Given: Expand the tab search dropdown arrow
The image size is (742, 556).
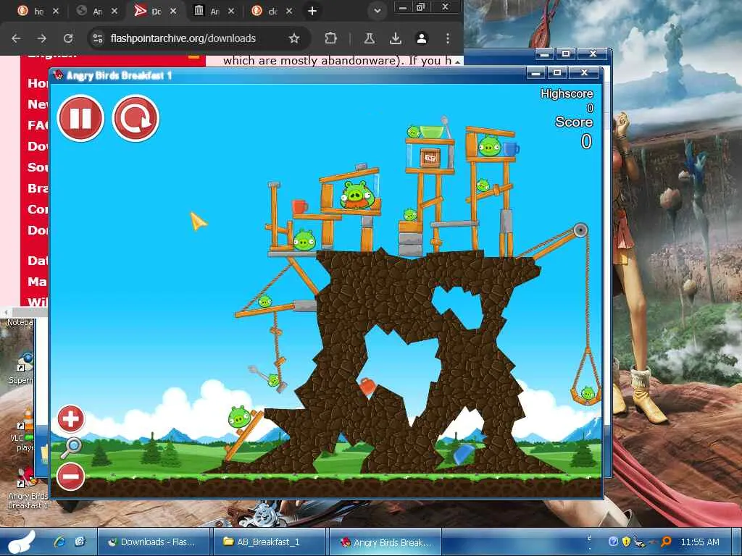Looking at the screenshot, I should pos(377,11).
